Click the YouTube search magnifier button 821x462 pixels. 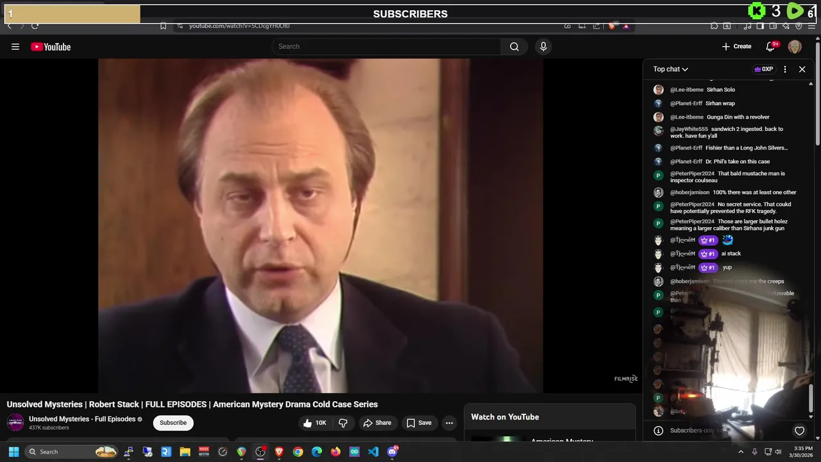514,46
